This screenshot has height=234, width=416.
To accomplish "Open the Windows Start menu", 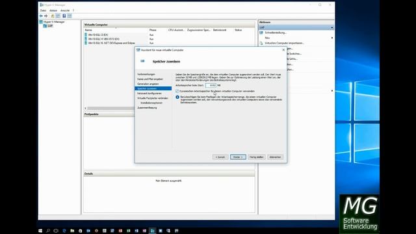I will tap(40, 231).
